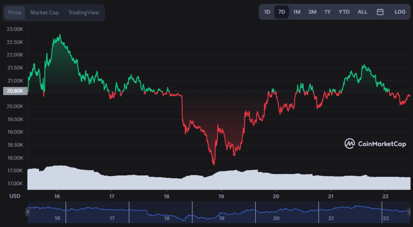Click the CoinMarketCap logo watermark
The width and height of the screenshot is (413, 227).
[375, 144]
